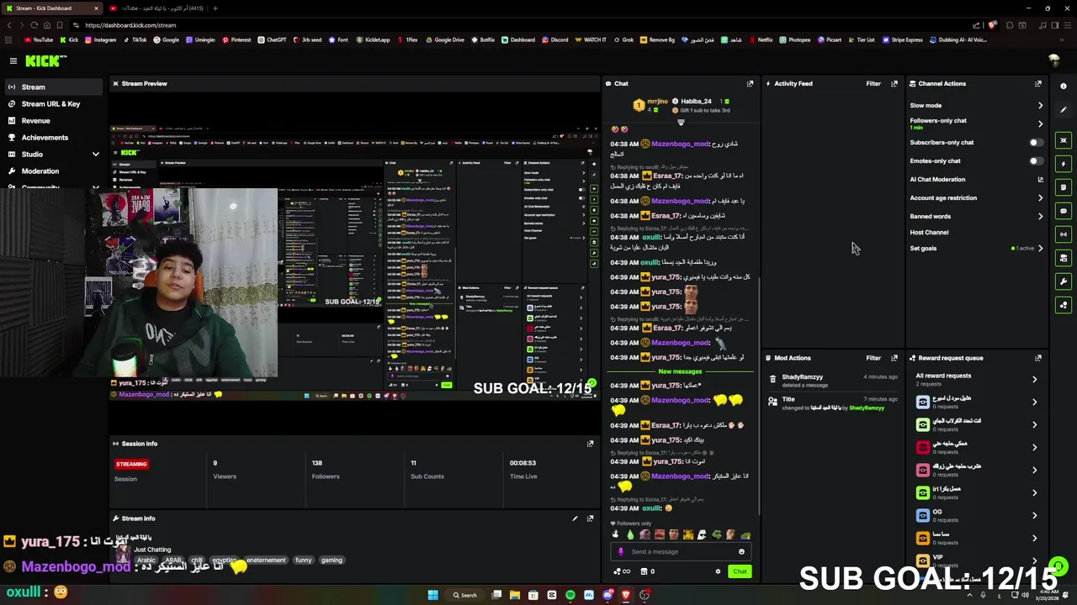Image resolution: width=1077 pixels, height=605 pixels.
Task: Pop out the Activity Feed panel
Action: coord(894,83)
